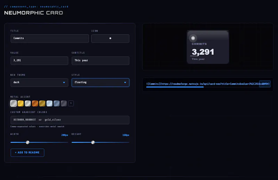Screen dimensions: 278x180
Task: Select the dark brass gold accent swatch
Action: pos(42,104)
